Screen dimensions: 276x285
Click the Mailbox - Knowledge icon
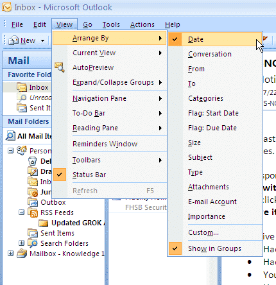pyautogui.click(x=22, y=254)
